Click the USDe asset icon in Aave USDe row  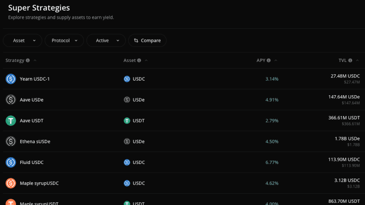(x=127, y=100)
